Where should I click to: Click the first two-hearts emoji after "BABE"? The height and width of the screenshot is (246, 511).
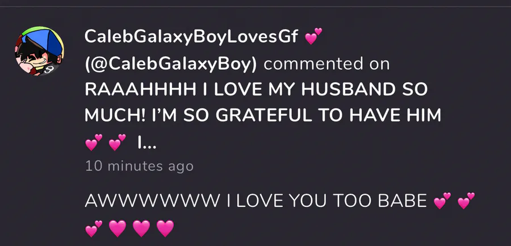[442, 201]
